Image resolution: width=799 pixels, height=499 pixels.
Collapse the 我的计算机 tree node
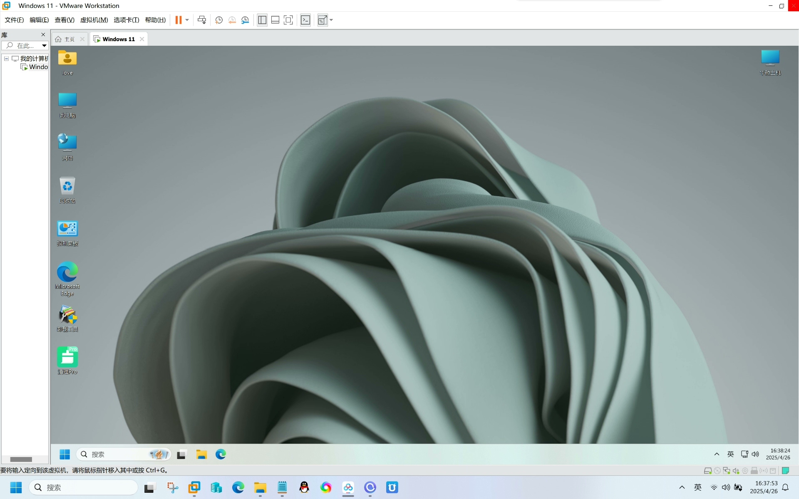tap(7, 59)
